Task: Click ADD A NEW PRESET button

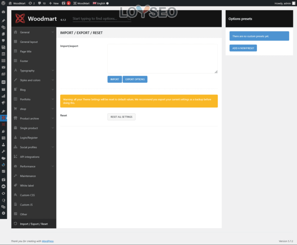Action: tap(243, 48)
